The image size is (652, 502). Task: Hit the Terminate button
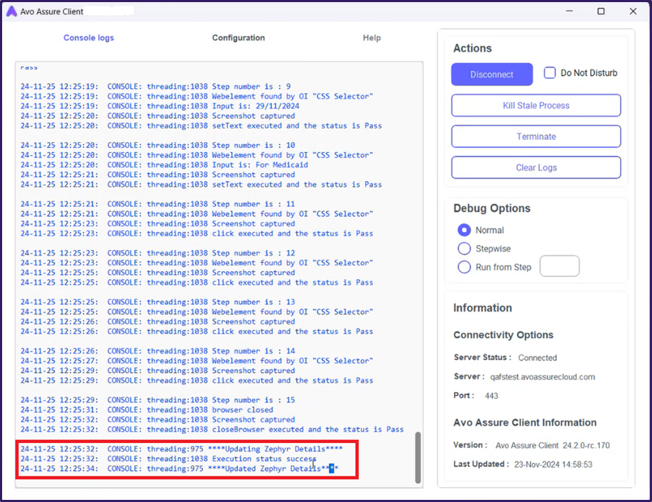(536, 136)
